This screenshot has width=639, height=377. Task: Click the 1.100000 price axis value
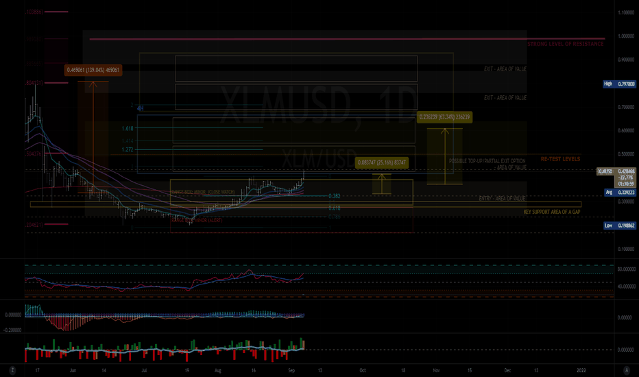626,12
